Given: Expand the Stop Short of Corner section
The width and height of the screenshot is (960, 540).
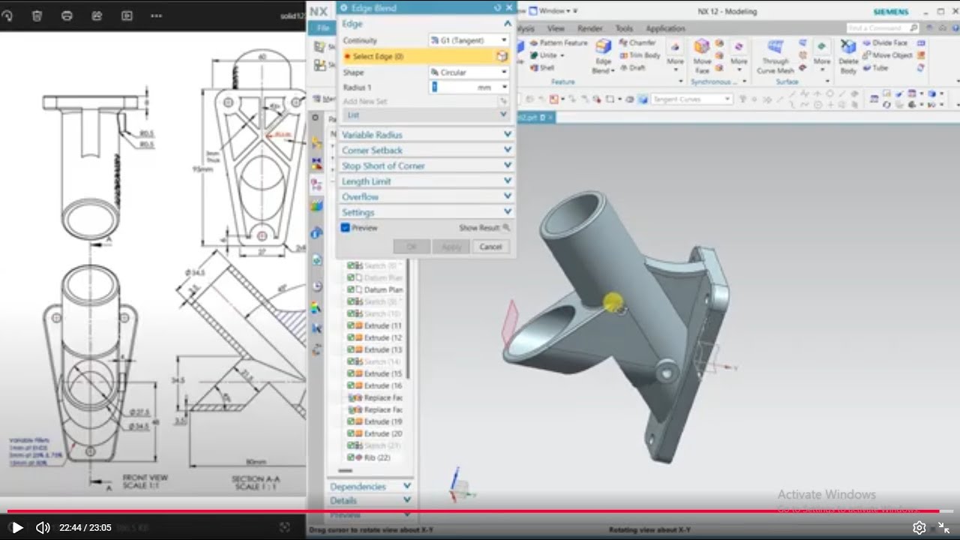Looking at the screenshot, I should [426, 166].
